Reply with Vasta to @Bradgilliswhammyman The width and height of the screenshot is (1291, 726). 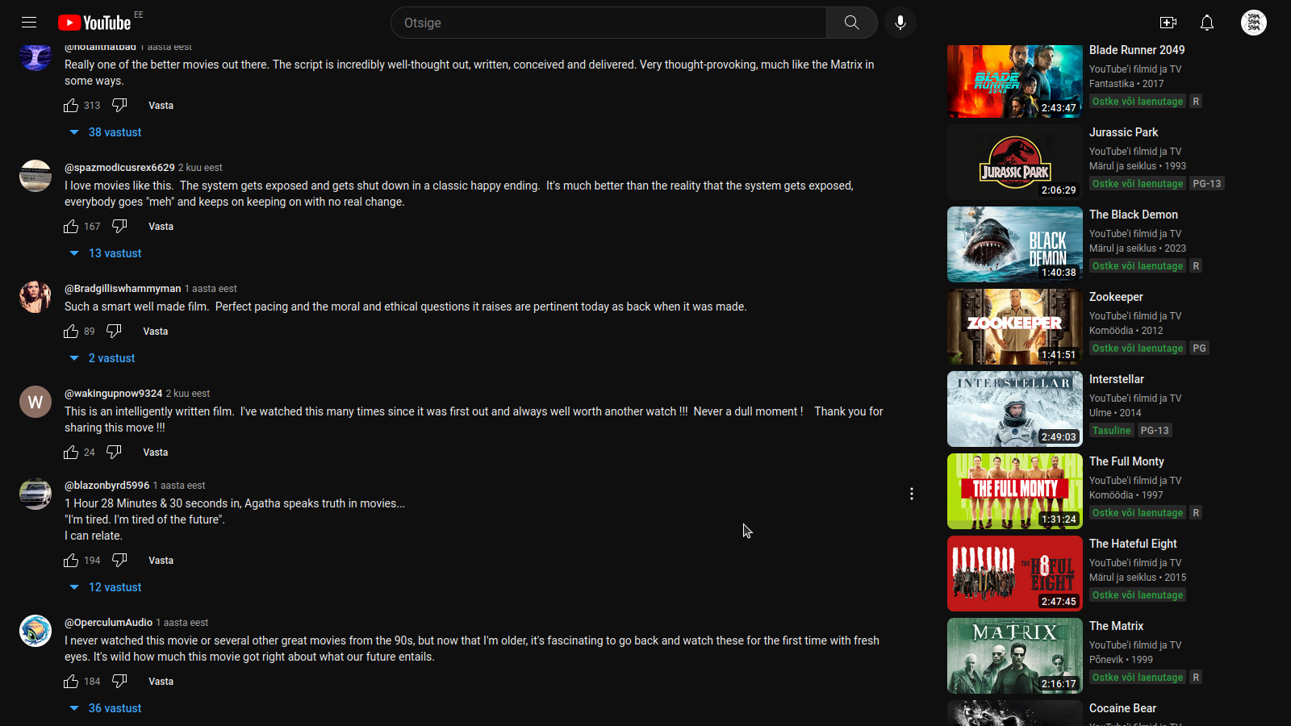click(156, 332)
